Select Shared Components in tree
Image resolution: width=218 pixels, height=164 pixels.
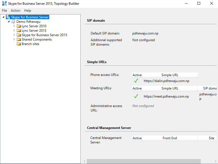tap(37, 39)
